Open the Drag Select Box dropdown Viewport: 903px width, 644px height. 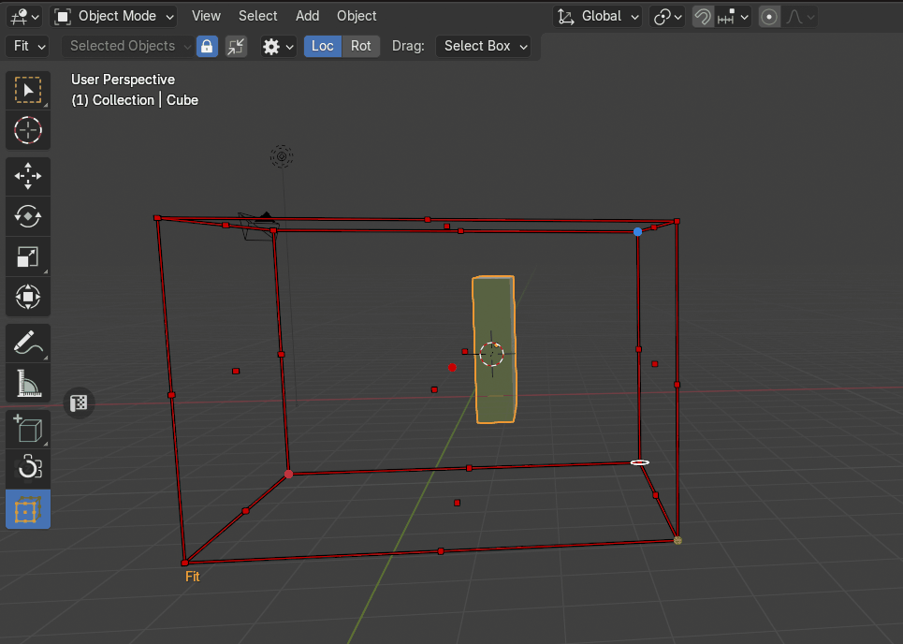484,46
